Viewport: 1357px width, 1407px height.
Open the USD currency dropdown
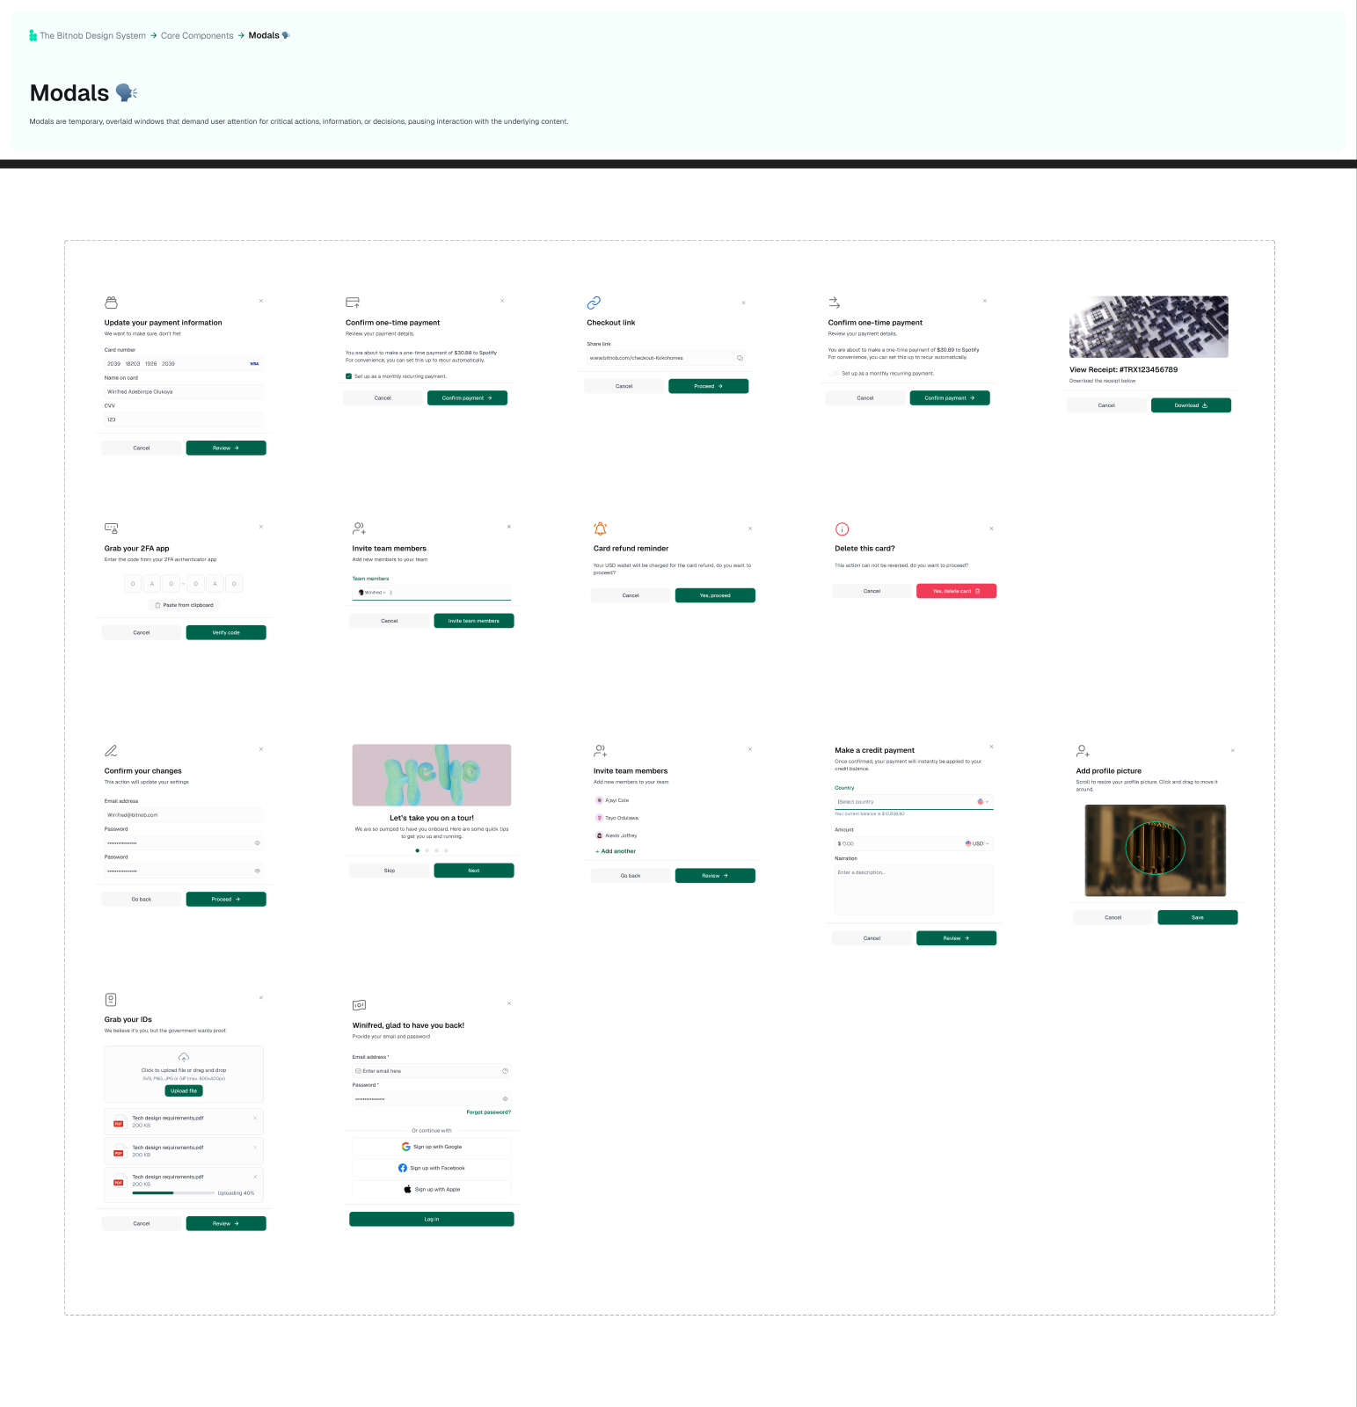point(977,843)
